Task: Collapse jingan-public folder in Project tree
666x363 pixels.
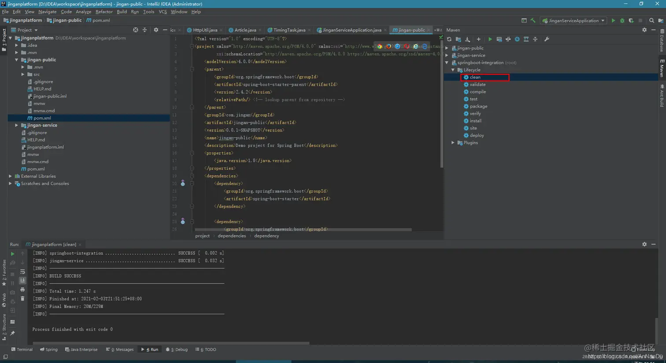Action: click(17, 60)
